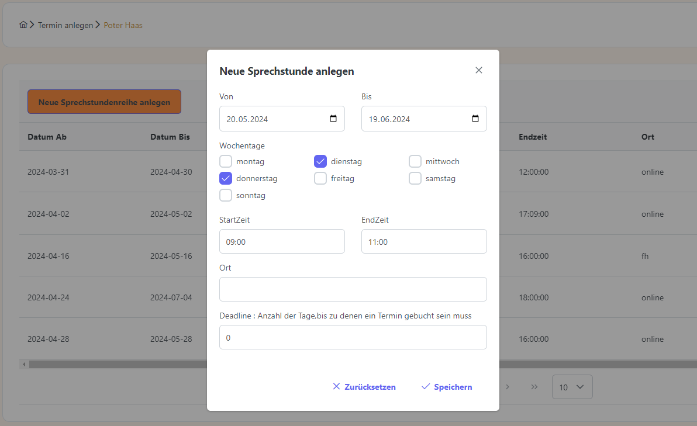
Task: Uncheck the dienstag checkbox
Action: [320, 161]
